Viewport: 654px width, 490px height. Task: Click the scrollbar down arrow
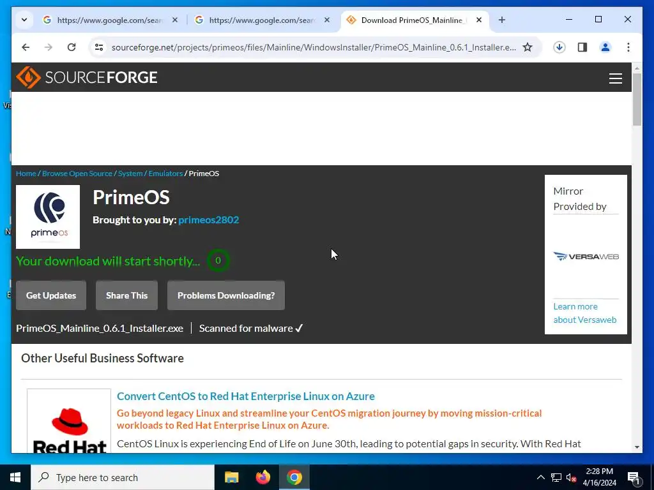click(637, 447)
